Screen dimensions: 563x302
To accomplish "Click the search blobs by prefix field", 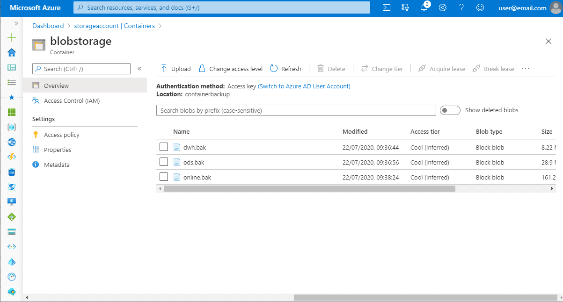I will pos(296,110).
